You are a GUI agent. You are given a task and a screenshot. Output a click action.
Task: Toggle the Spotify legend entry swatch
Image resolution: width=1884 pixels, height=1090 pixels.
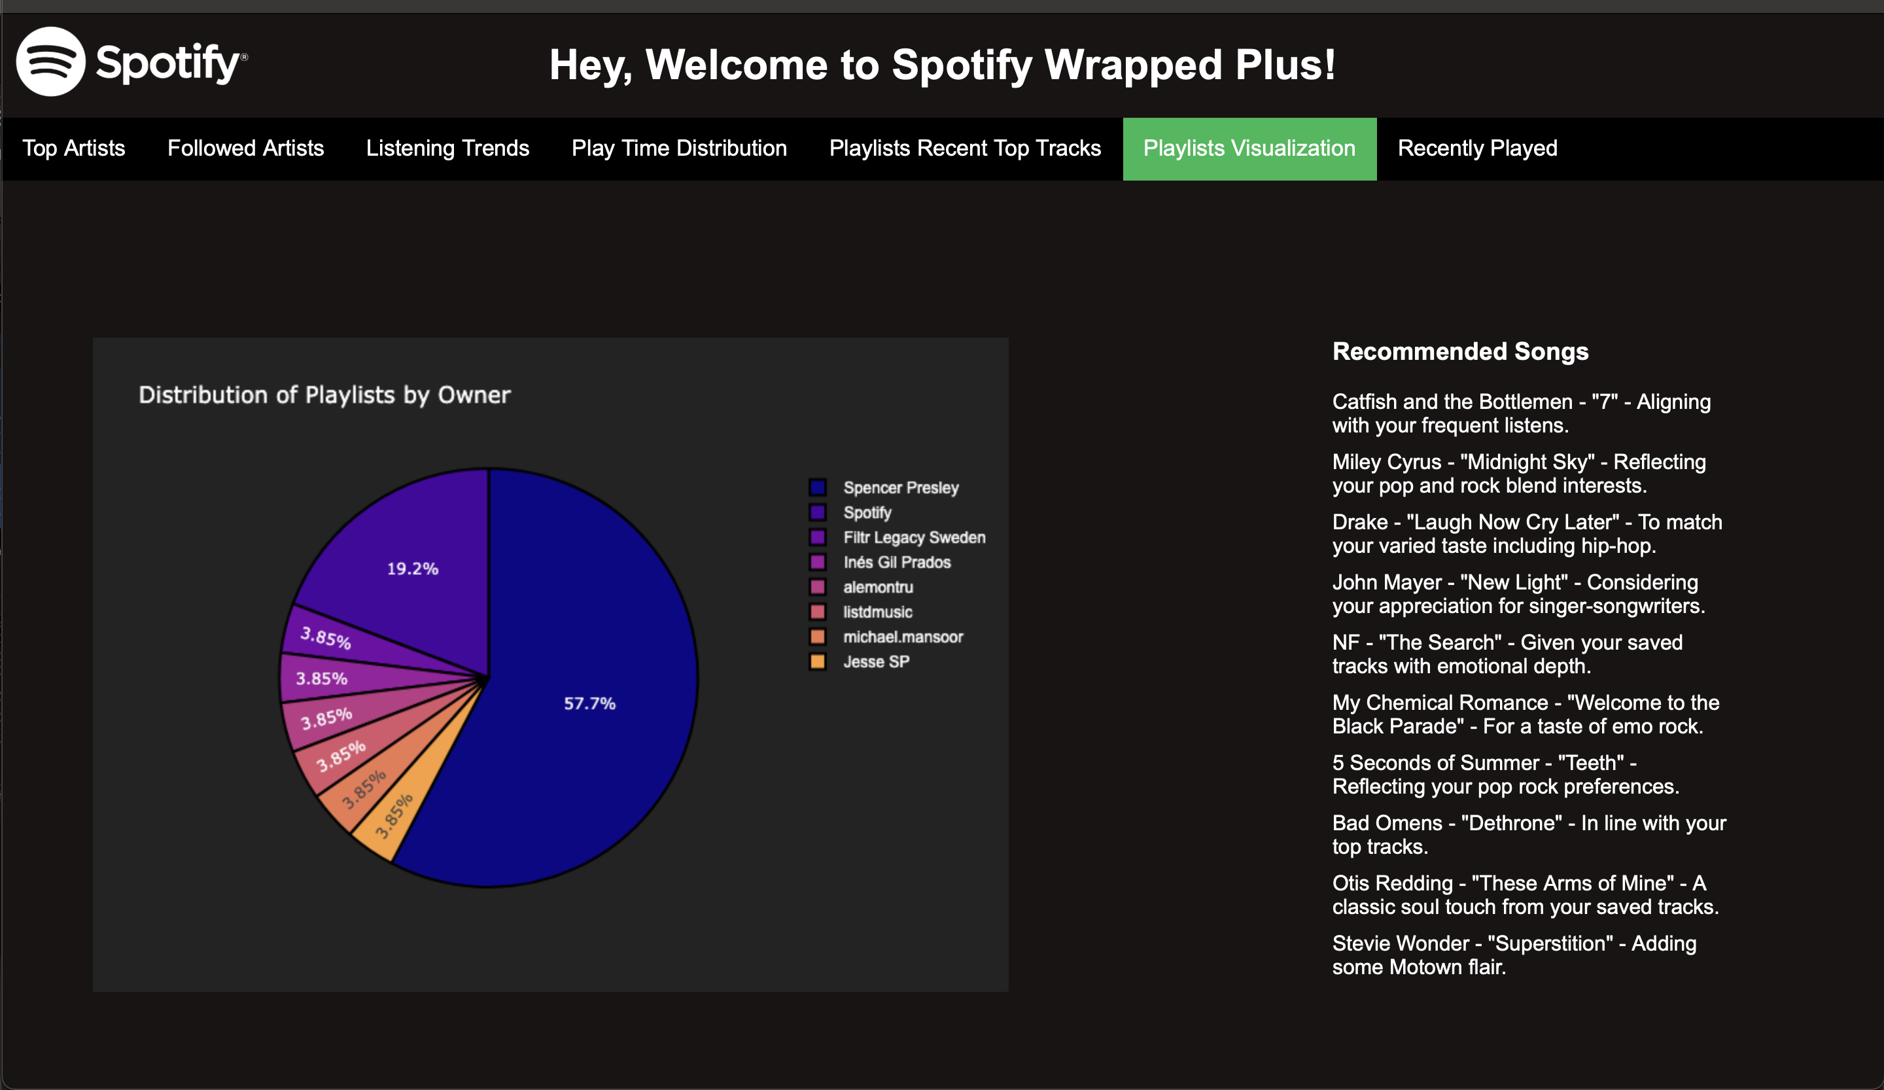point(817,512)
